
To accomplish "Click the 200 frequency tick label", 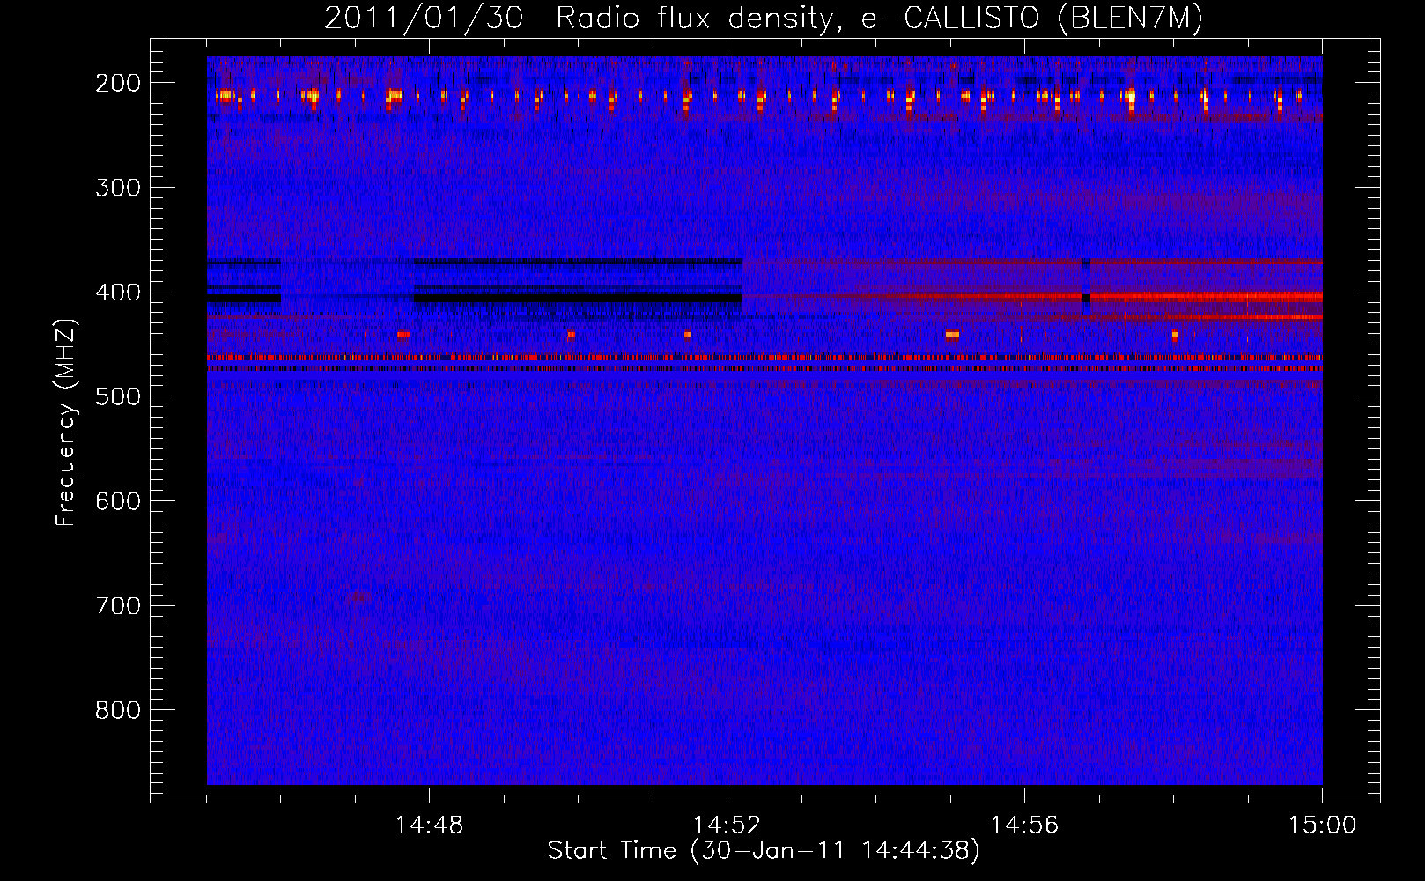I will click(118, 83).
